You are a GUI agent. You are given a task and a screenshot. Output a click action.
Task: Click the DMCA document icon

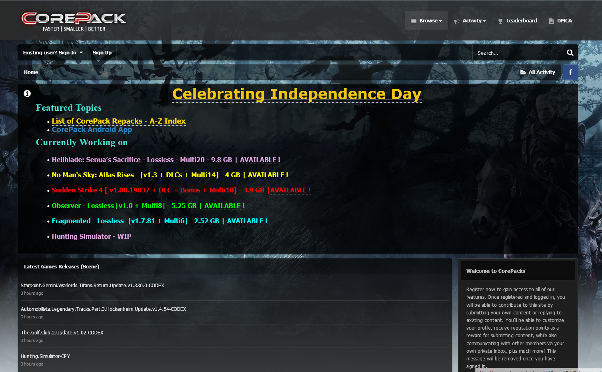[x=552, y=21]
